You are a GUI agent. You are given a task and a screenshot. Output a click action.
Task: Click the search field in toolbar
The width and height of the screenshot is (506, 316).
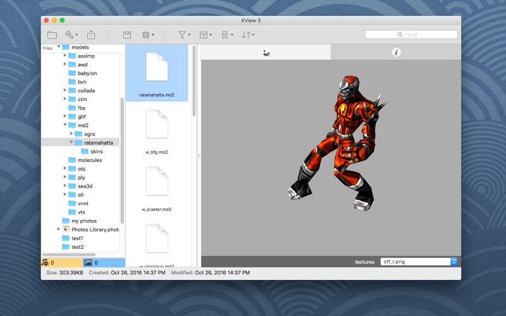click(411, 35)
